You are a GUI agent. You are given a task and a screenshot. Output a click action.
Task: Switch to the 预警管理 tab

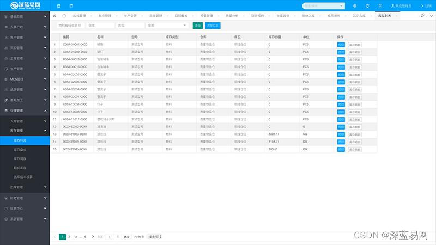pyautogui.click(x=207, y=16)
